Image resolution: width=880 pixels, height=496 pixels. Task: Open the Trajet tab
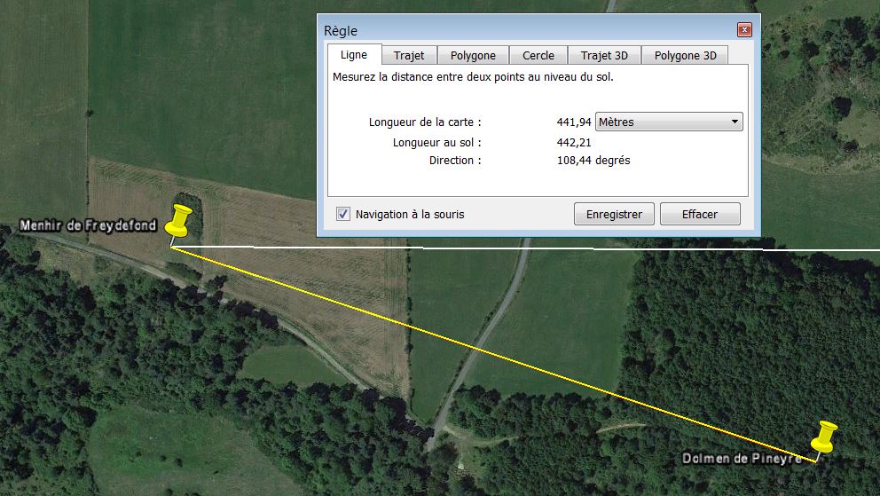coord(409,55)
